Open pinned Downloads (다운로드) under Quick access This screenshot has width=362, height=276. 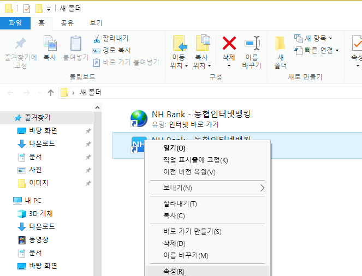point(42,143)
